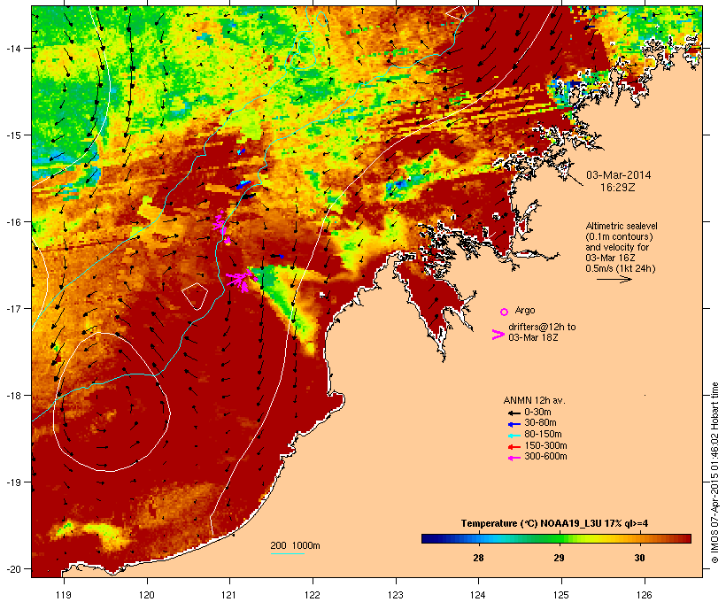Click the latitude axis label -16

coord(13,222)
